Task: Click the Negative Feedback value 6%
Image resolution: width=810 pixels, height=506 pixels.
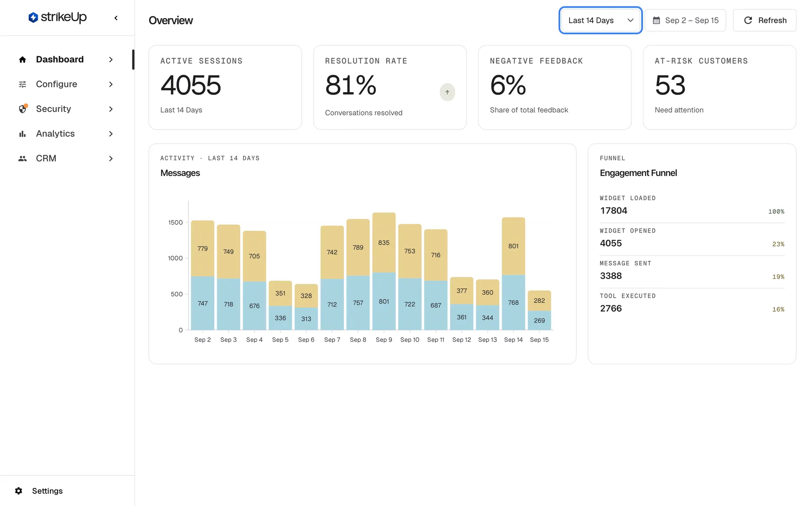Action: [508, 85]
